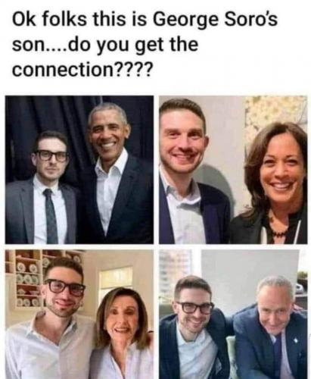The image size is (311, 379).
Task: Click the small lapel pin on the blue suit
Action: click(x=296, y=341)
